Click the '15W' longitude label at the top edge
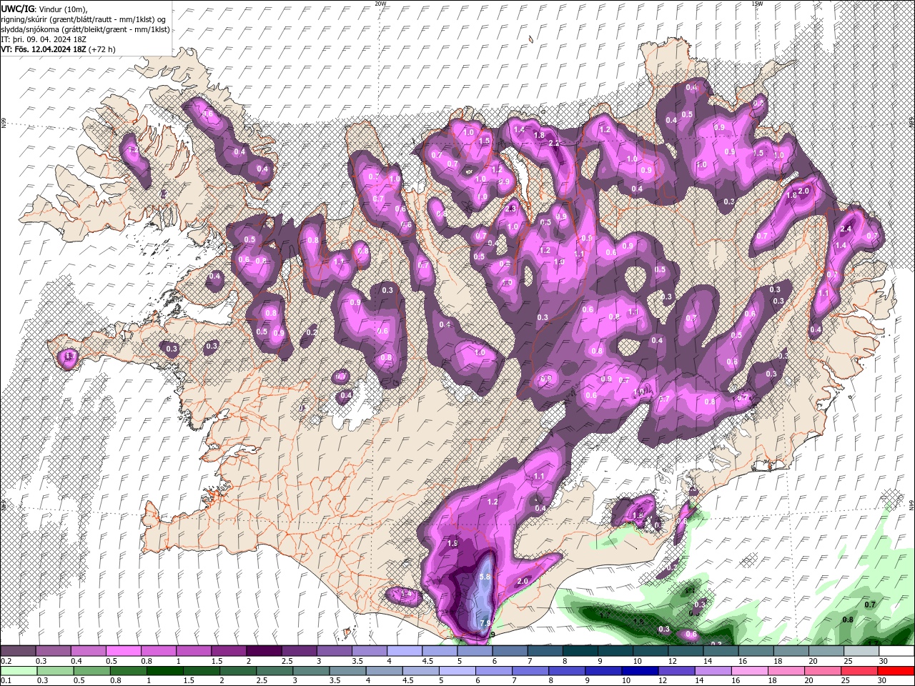This screenshot has width=915, height=686. tap(757, 4)
